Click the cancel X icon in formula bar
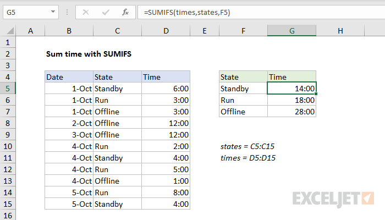Screen dimensions: 385x220 pyautogui.click(x=86, y=12)
